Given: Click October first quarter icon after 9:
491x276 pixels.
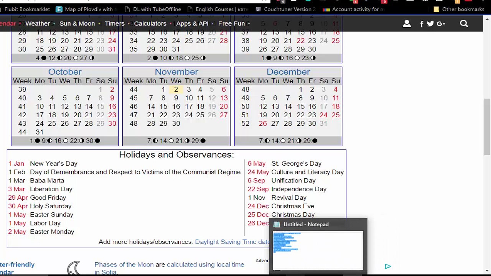Looking at the screenshot, I should pyautogui.click(x=50, y=141).
